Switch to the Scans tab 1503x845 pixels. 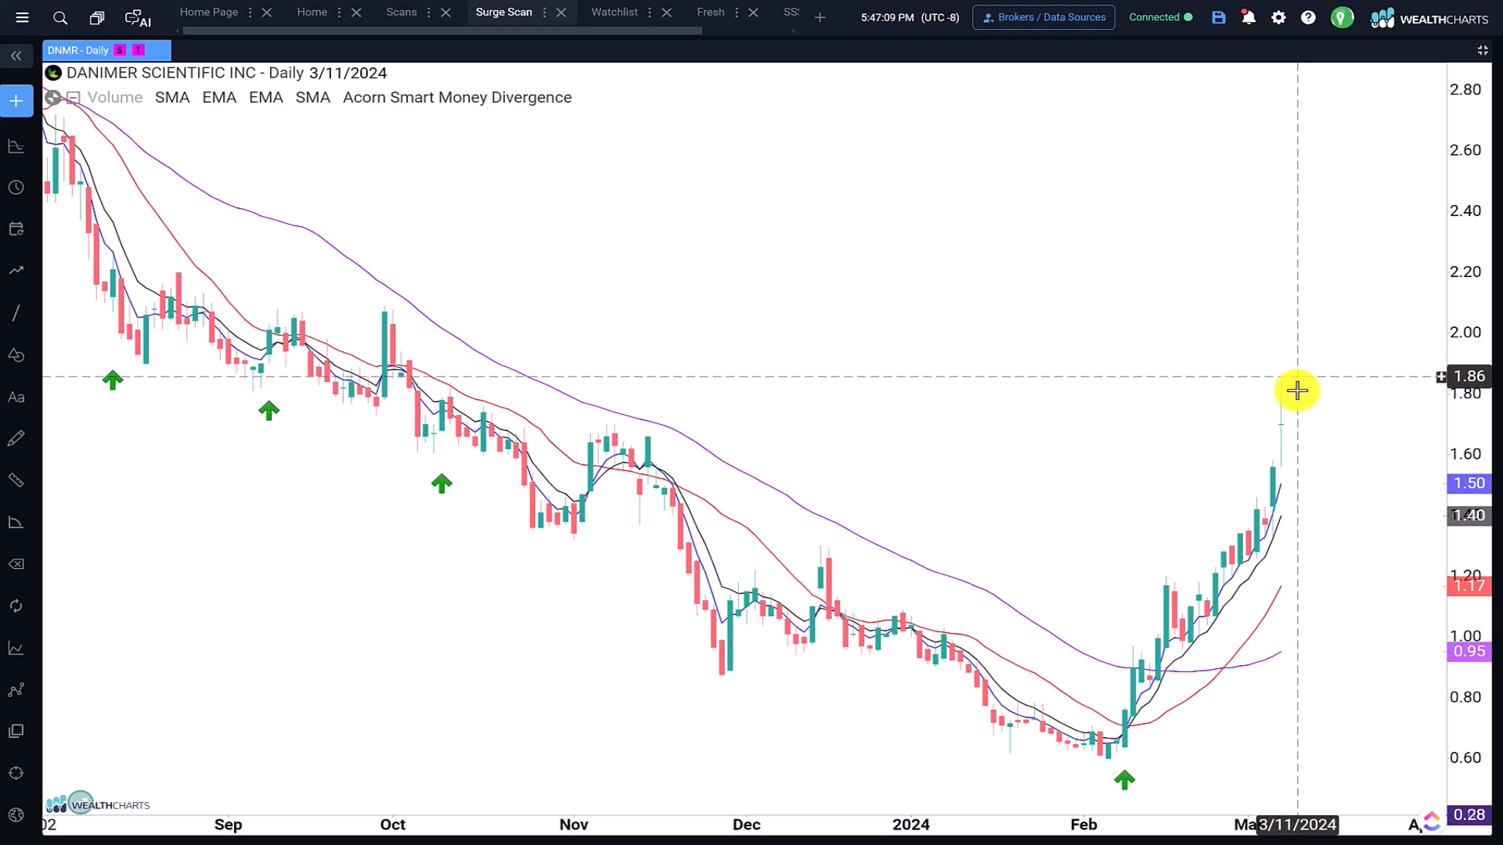point(402,12)
